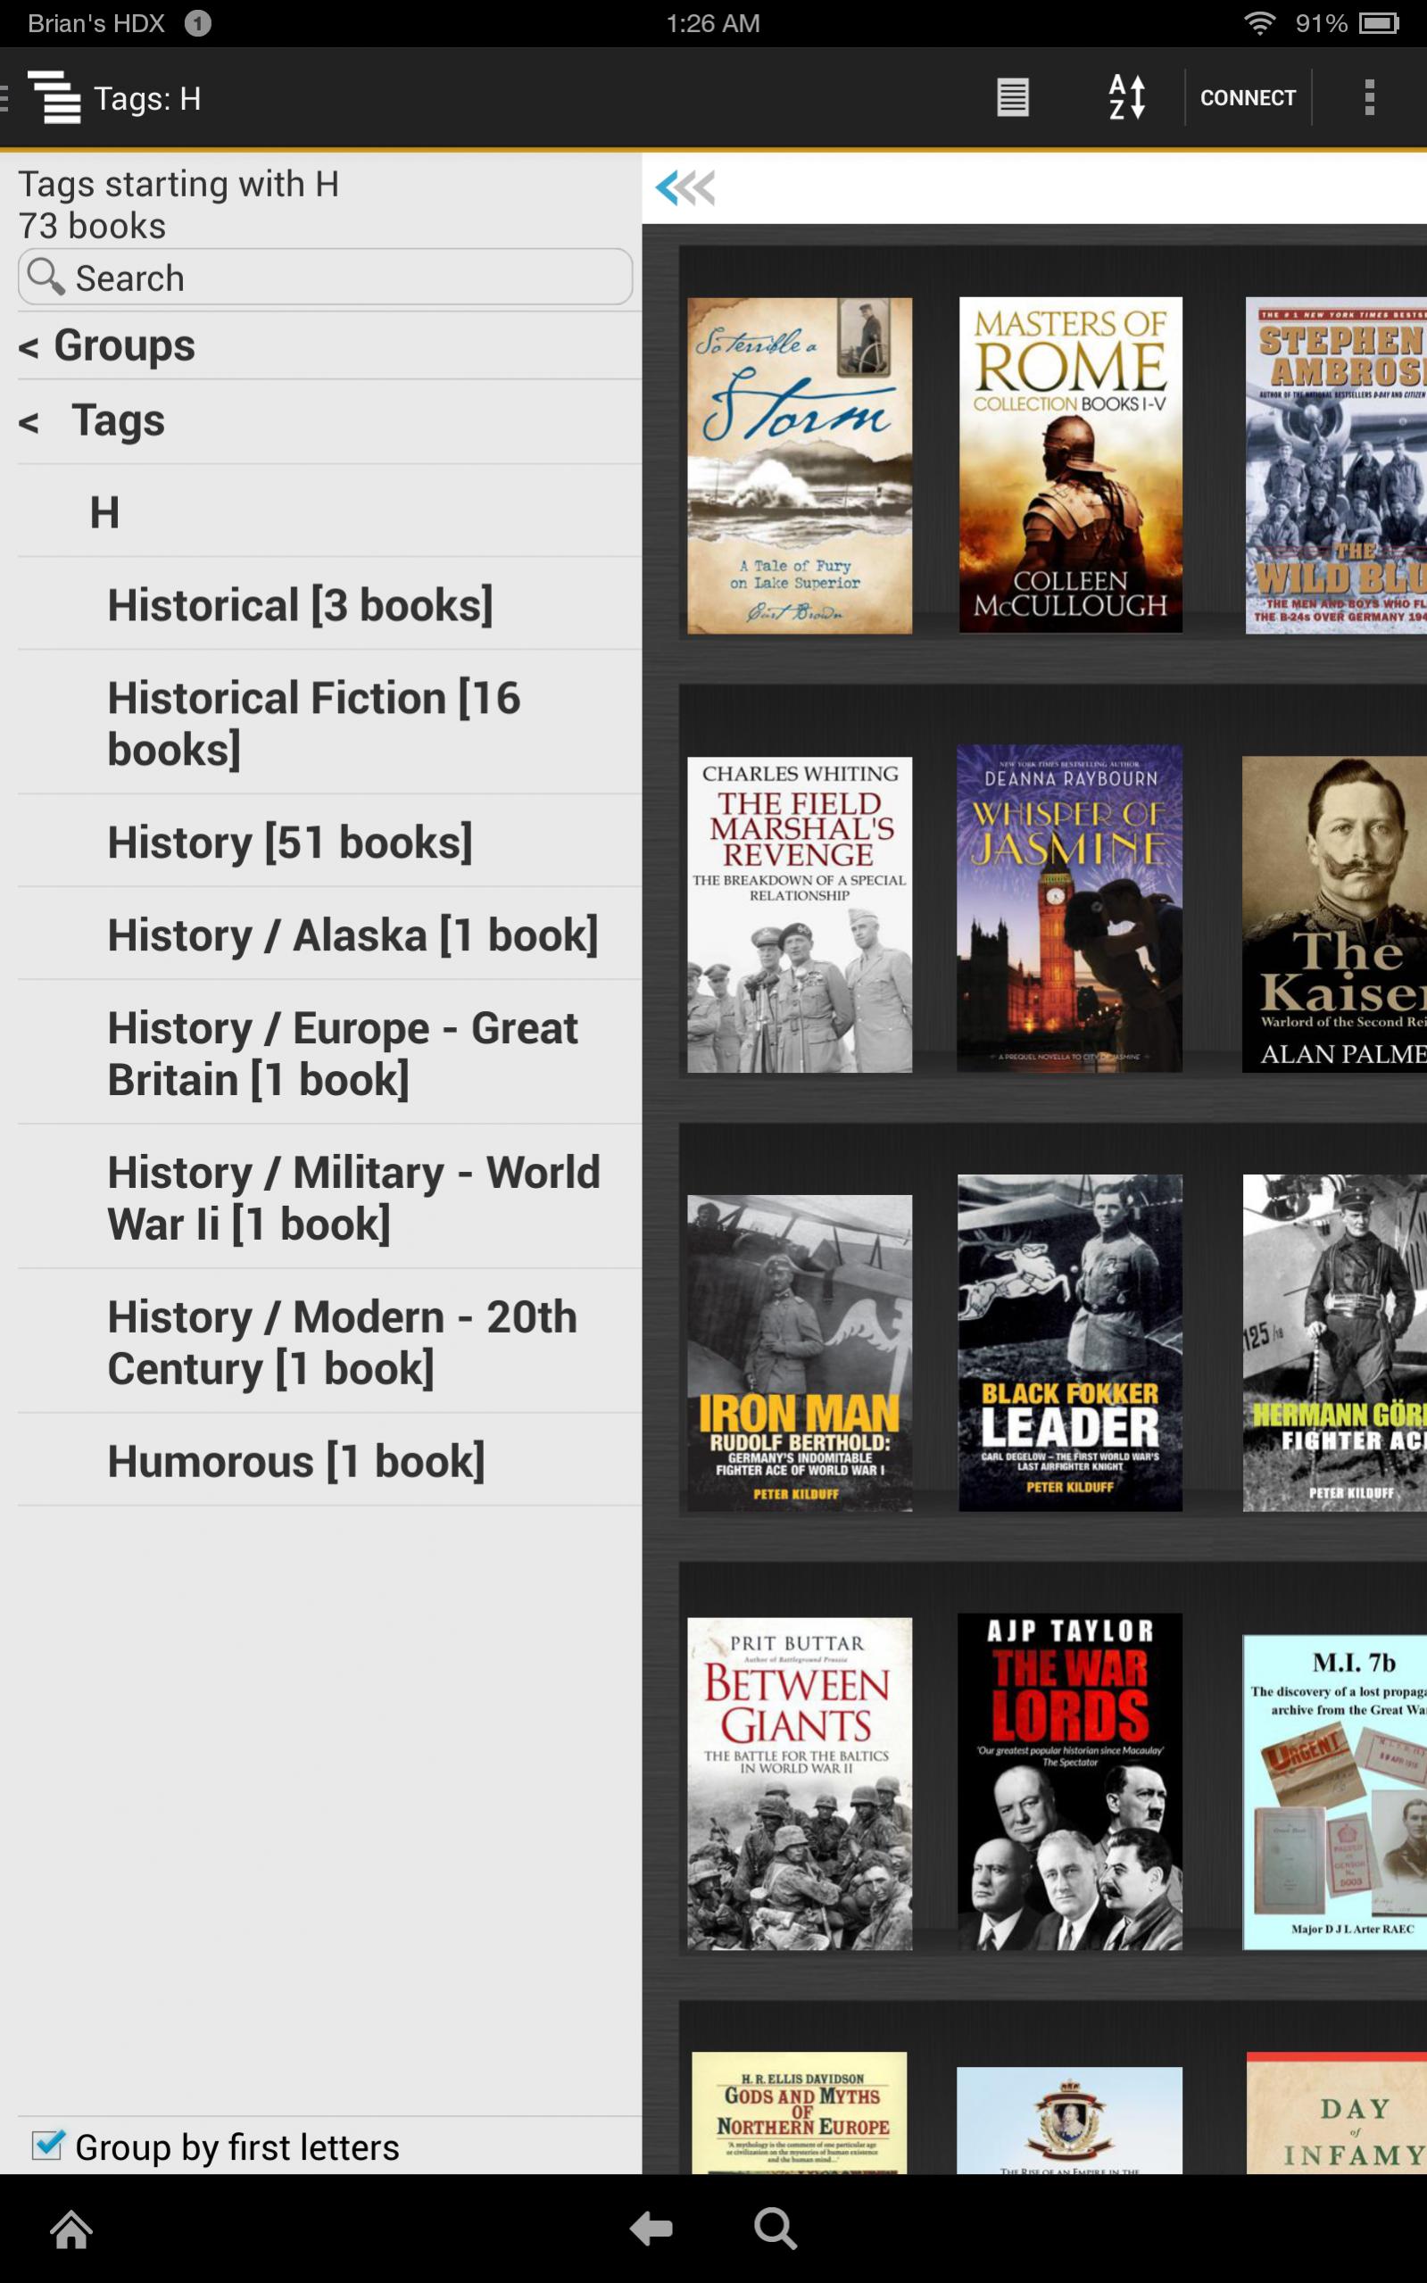
Task: Tap 'Tags starting with H' heading
Action: (x=178, y=184)
